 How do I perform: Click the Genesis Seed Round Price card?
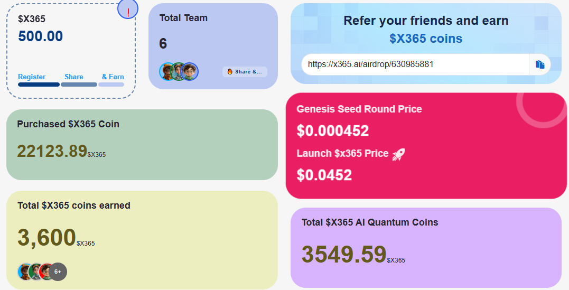[426, 146]
